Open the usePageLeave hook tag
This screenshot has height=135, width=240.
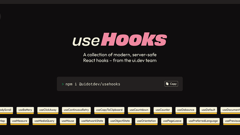pyautogui.click(x=172, y=121)
